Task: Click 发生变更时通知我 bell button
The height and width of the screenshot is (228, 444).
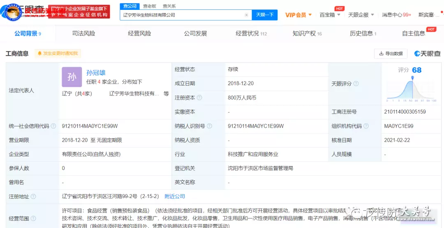Action: coord(58,54)
